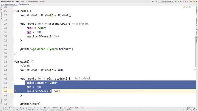Open Search Everywhere magnifier icon
198x111 pixels.
(x=191, y=1)
